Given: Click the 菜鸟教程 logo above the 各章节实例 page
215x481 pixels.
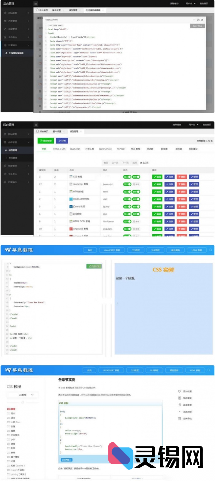Looking at the screenshot, I should (19, 370).
